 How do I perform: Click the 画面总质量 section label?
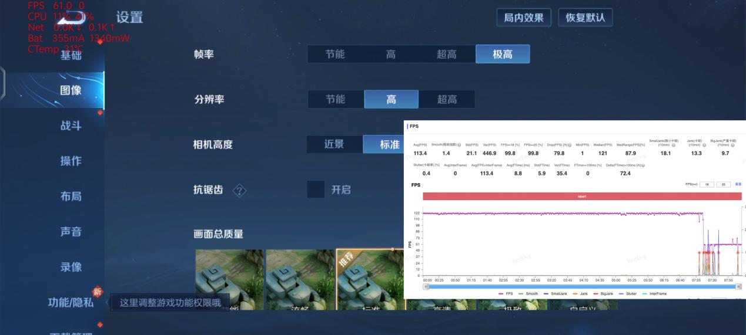218,234
